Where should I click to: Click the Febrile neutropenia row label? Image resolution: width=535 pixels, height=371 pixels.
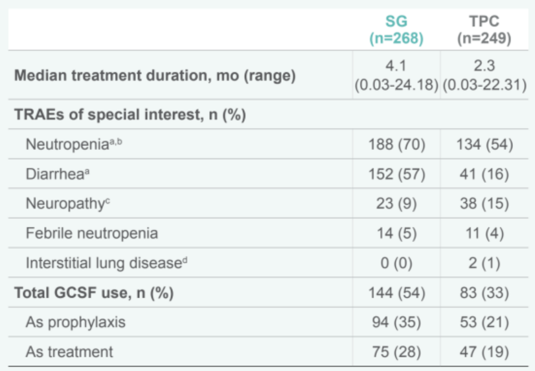click(91, 233)
